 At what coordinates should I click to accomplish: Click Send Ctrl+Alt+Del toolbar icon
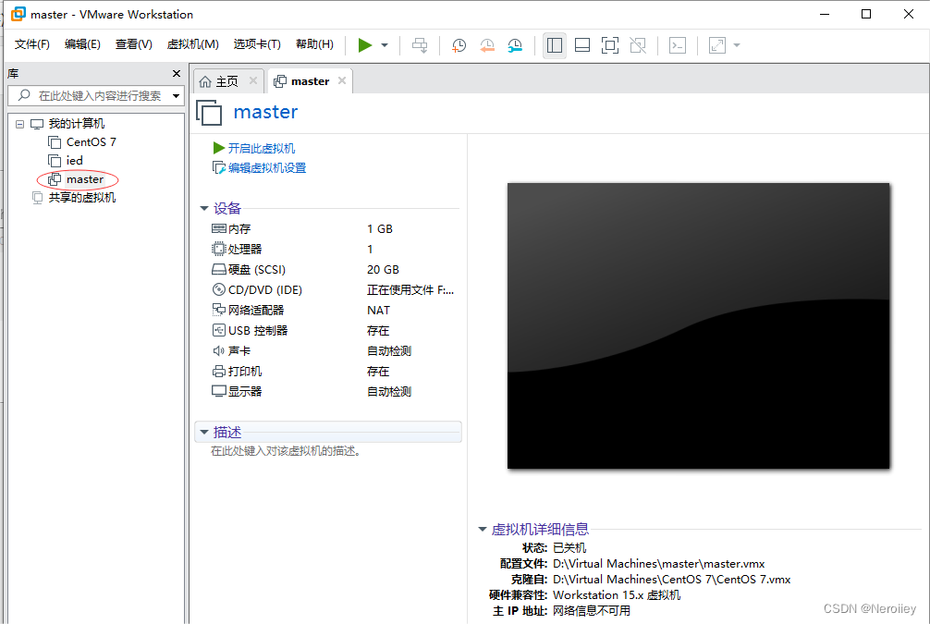(420, 45)
